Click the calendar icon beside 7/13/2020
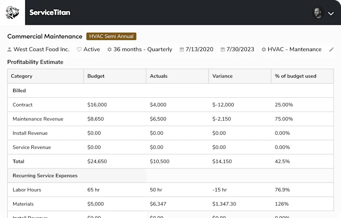The image size is (341, 218). point(181,50)
